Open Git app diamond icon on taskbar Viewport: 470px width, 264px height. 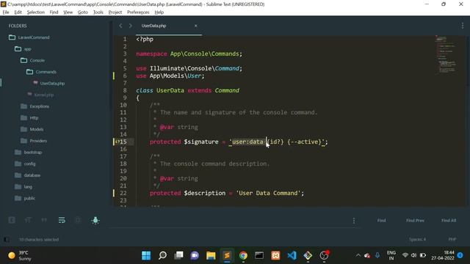(x=308, y=255)
